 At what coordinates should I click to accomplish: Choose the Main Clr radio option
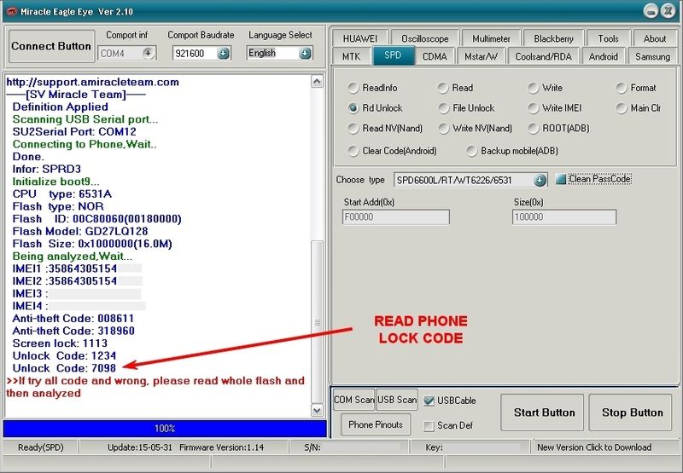coord(622,108)
